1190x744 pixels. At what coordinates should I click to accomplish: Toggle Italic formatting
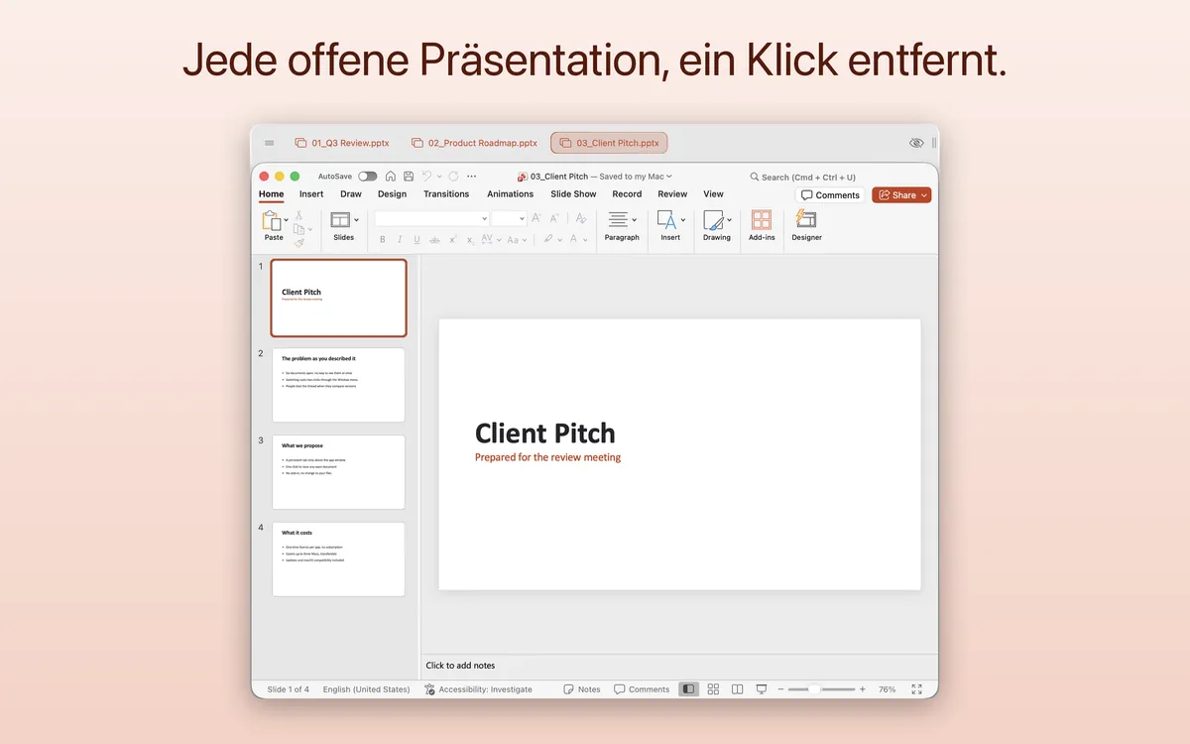pos(400,239)
